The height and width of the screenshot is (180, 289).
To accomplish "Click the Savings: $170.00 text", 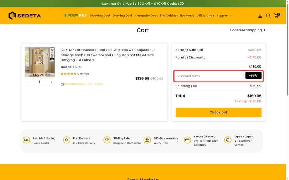I will (248, 101).
